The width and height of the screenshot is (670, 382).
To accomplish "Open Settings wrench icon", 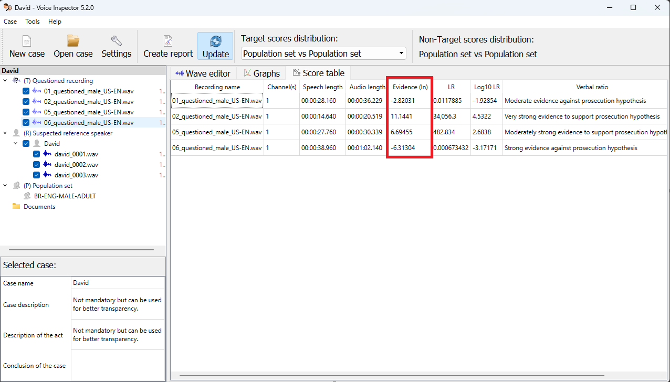I will pos(116,41).
